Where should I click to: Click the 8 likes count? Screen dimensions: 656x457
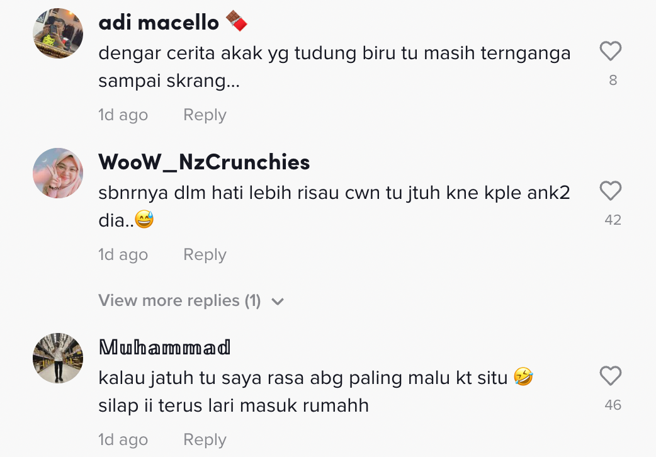pos(613,81)
